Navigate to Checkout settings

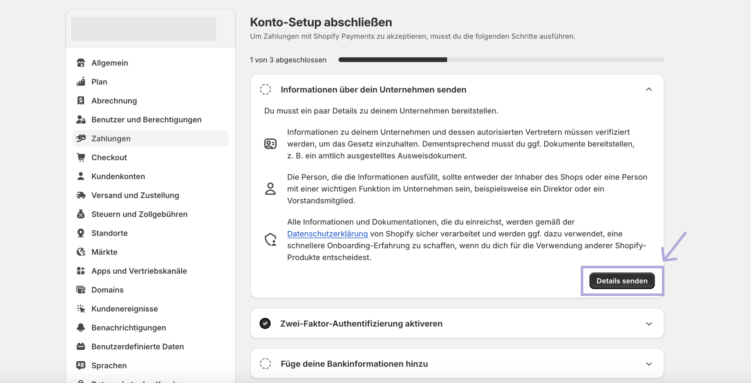pos(151,158)
